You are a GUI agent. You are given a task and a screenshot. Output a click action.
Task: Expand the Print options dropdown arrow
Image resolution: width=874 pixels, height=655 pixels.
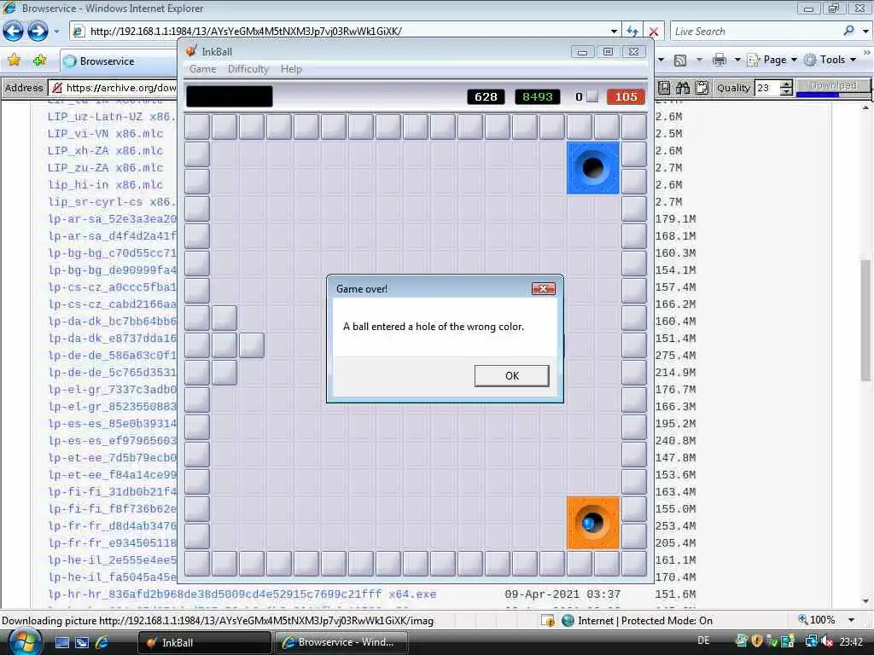(737, 60)
